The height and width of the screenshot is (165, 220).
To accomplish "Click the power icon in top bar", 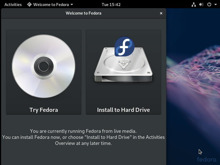I will point(209,4).
